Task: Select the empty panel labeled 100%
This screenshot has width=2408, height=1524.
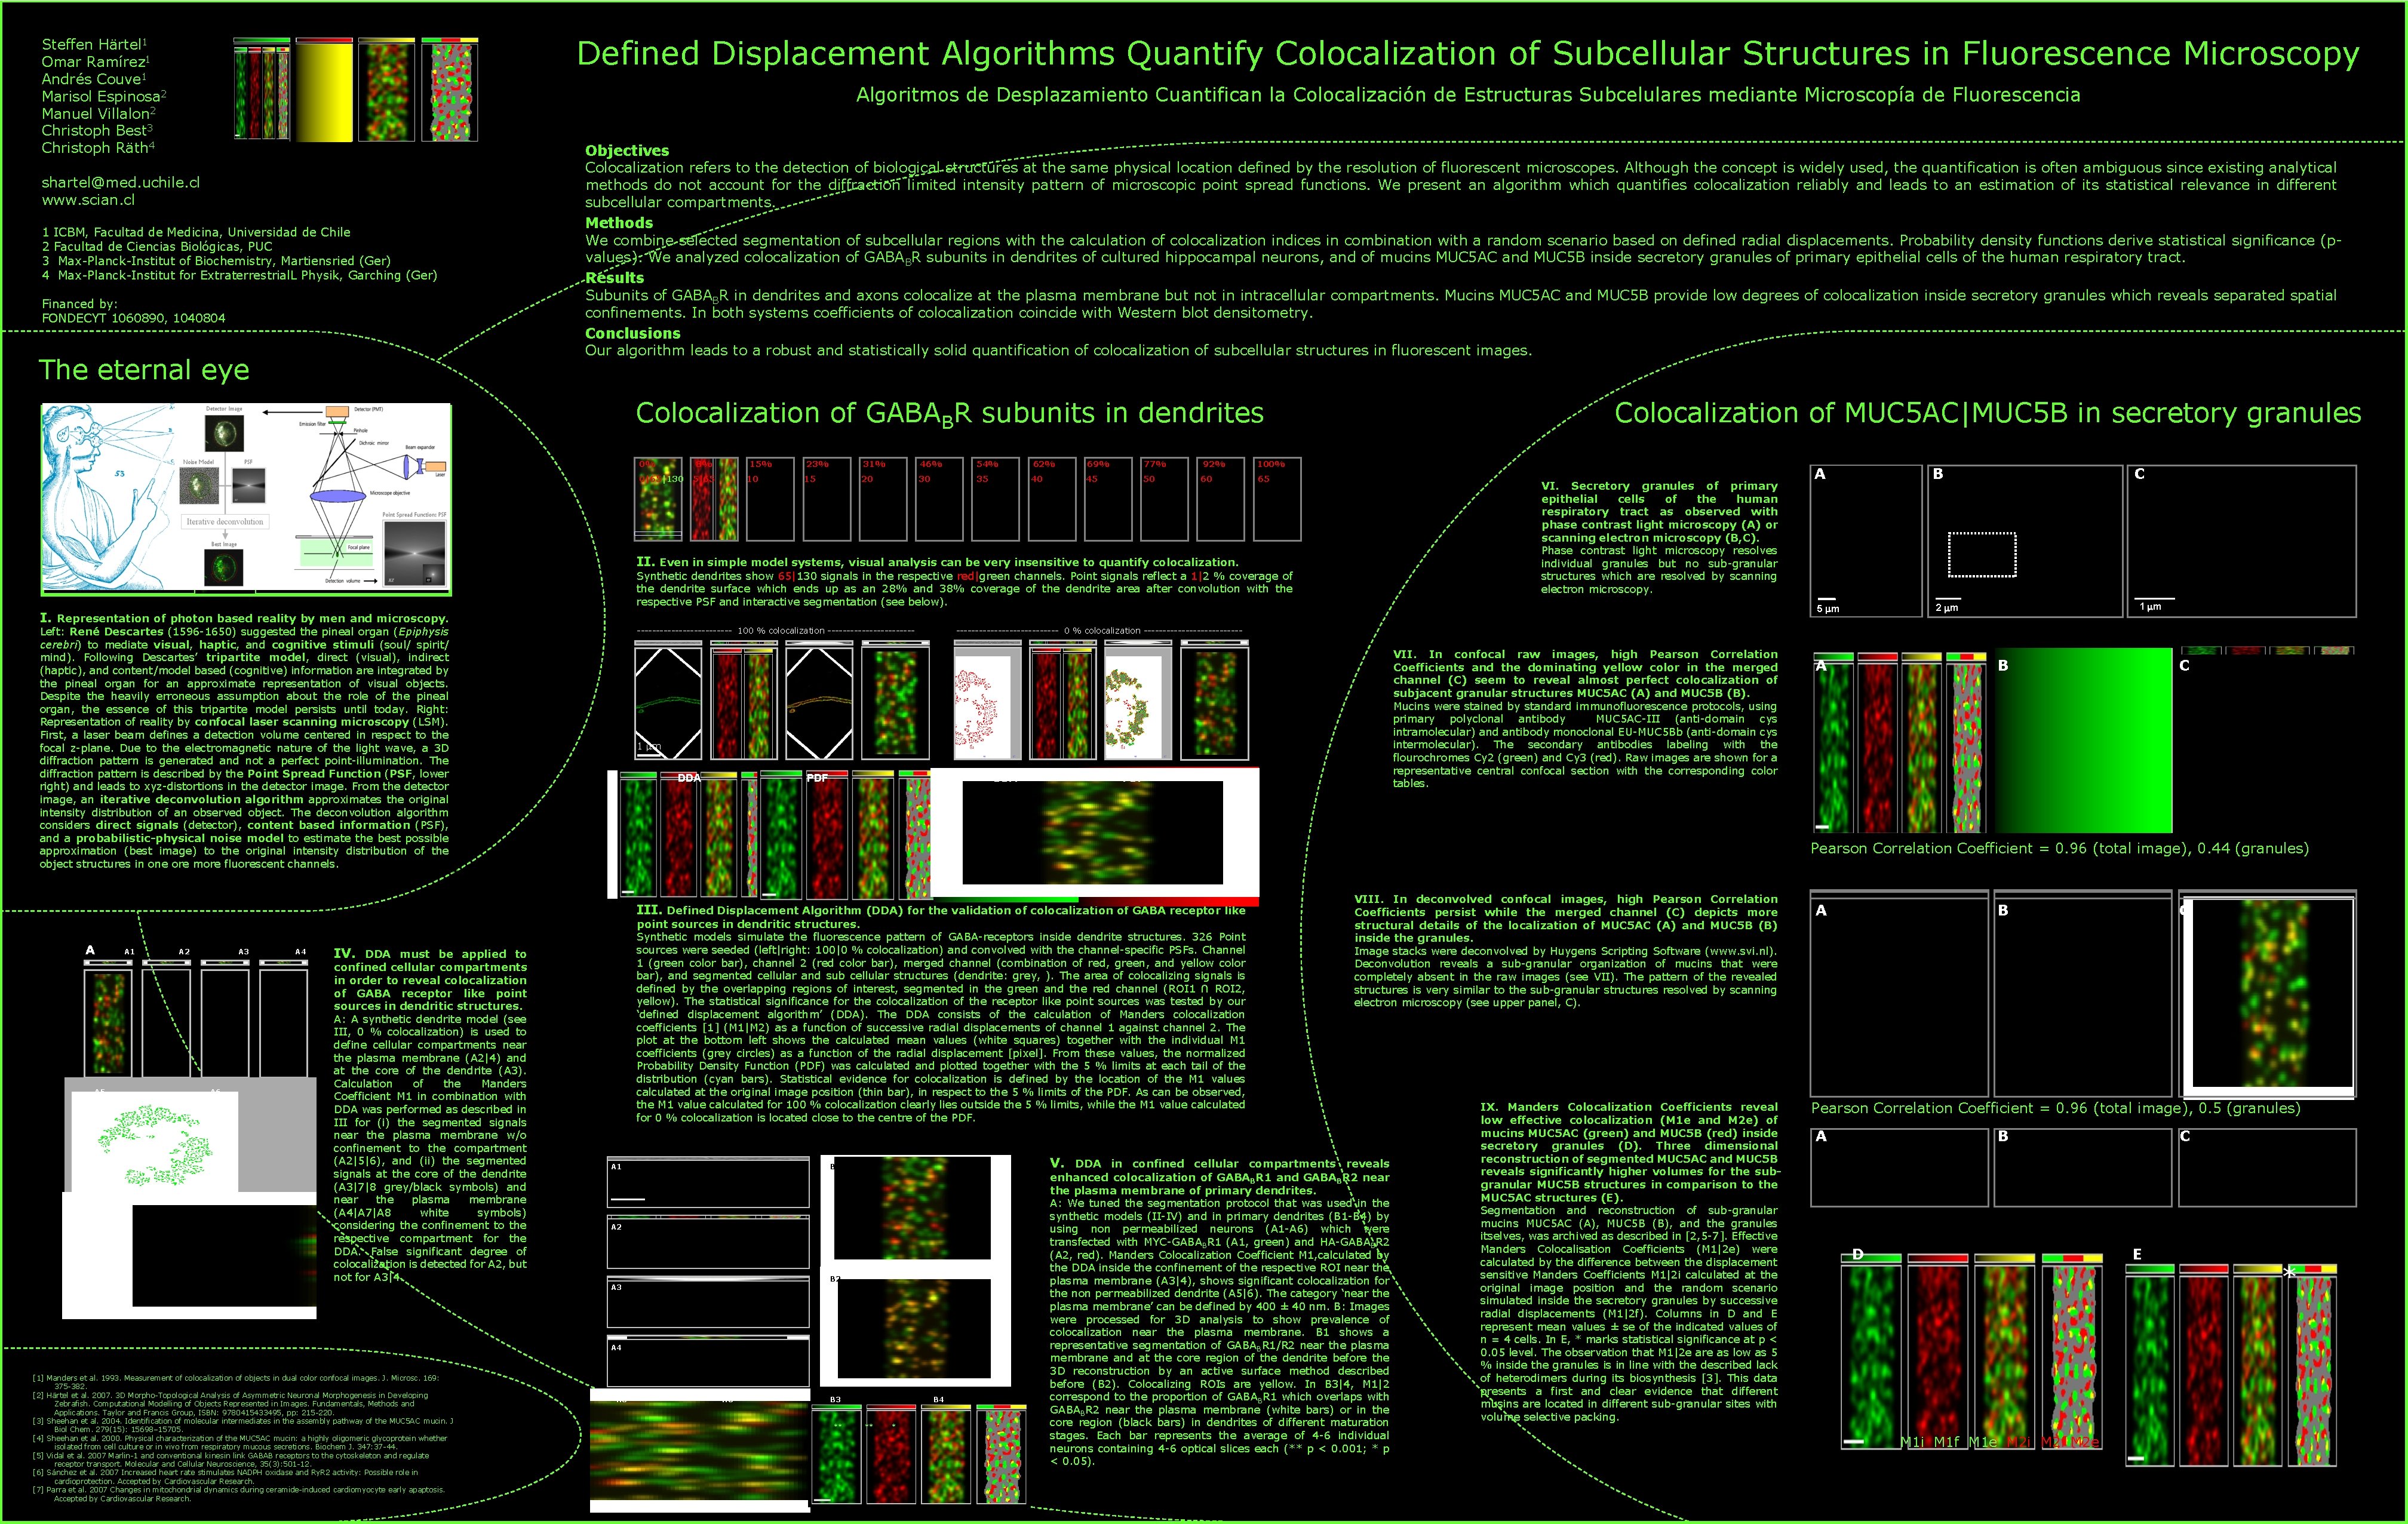Action: coord(1277,500)
